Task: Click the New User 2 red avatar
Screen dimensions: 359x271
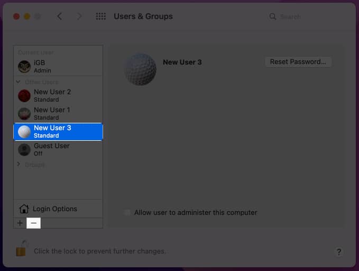Action: (24, 96)
